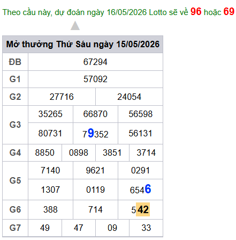This screenshot has height=240, width=236.
Task: Click the G7 row label
Action: pos(15,228)
